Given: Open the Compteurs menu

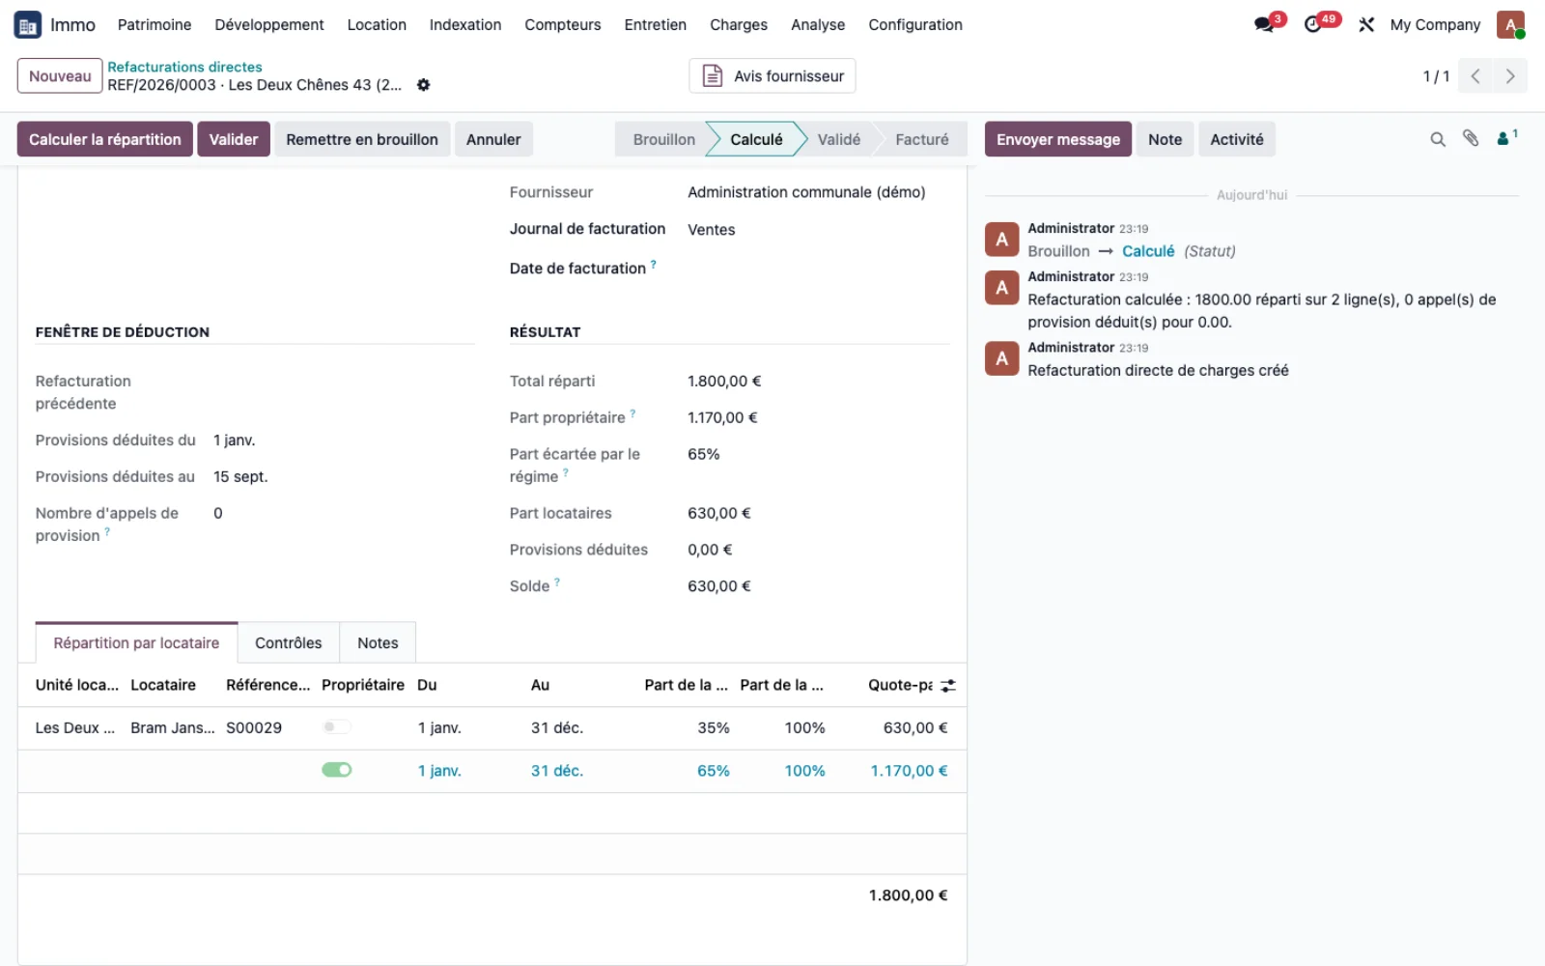Looking at the screenshot, I should [x=563, y=25].
